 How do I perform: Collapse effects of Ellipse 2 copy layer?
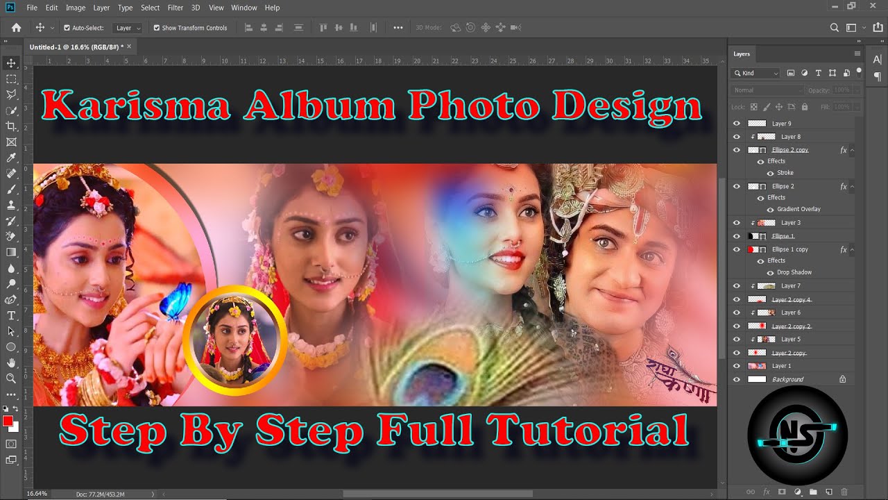852,150
